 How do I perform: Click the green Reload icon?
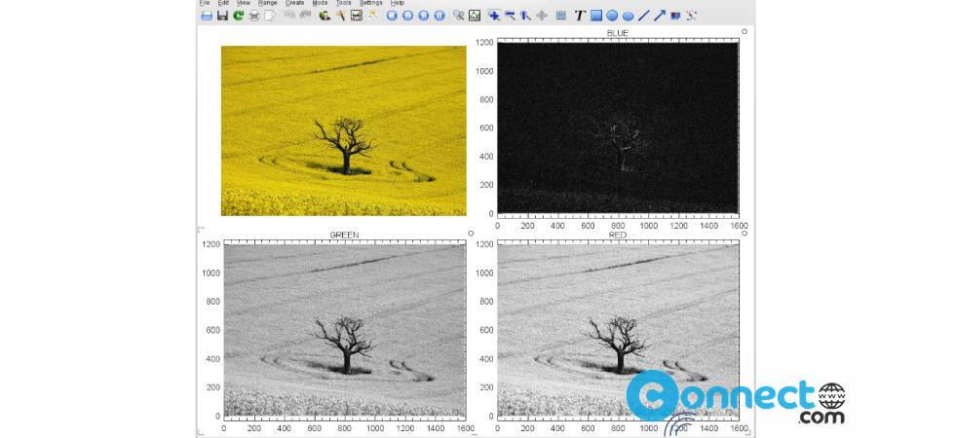point(238,16)
